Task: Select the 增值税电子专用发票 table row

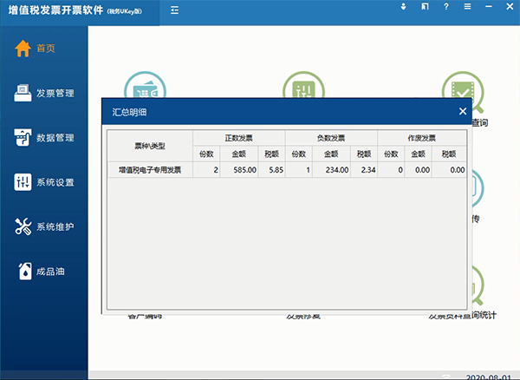Action: (149, 170)
